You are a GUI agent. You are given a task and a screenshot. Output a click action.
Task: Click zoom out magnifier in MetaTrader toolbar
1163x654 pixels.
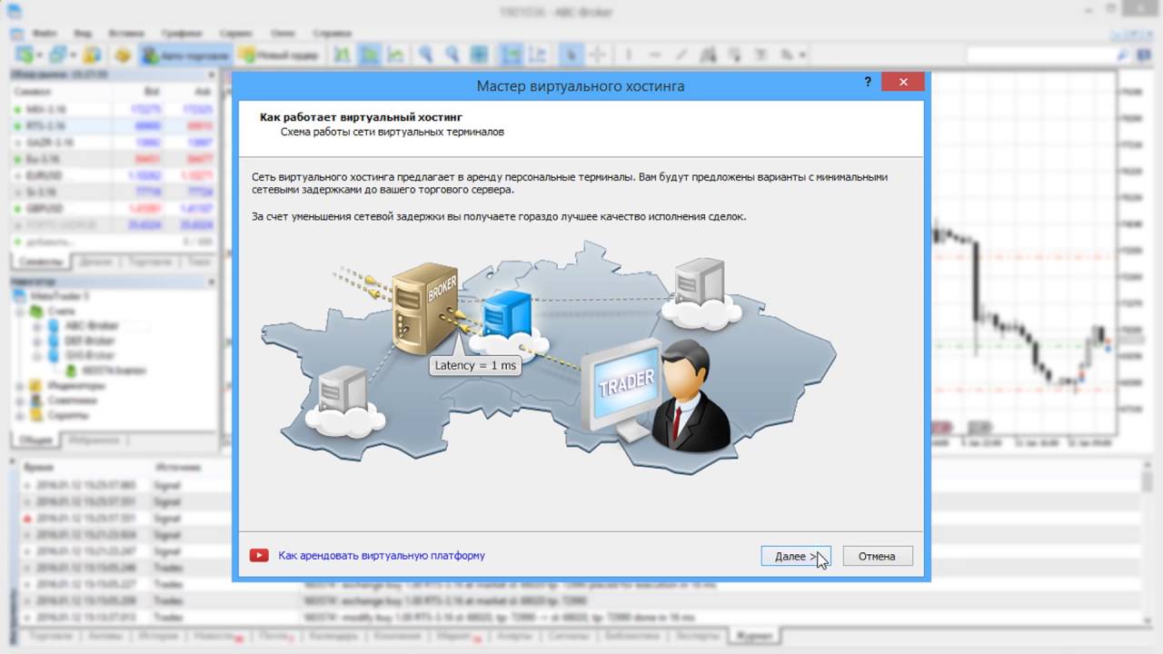(x=452, y=54)
